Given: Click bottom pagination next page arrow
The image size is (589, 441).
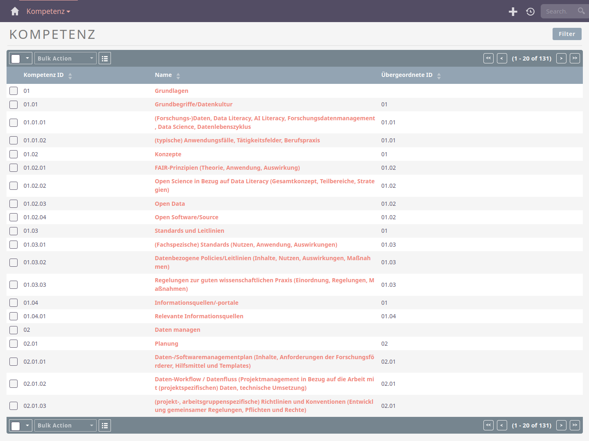Looking at the screenshot, I should coord(561,425).
